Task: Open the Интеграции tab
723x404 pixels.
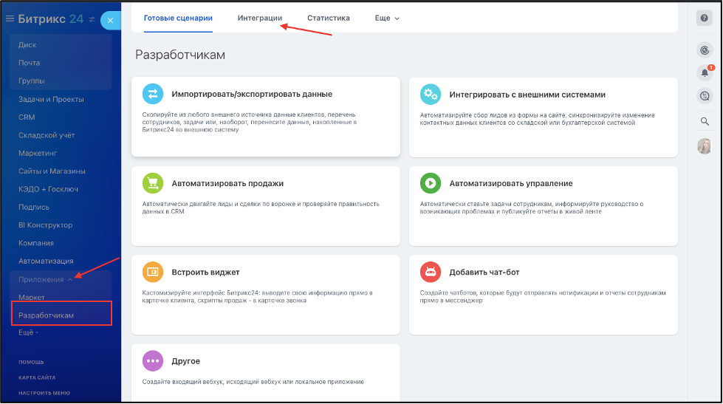Action: 260,18
